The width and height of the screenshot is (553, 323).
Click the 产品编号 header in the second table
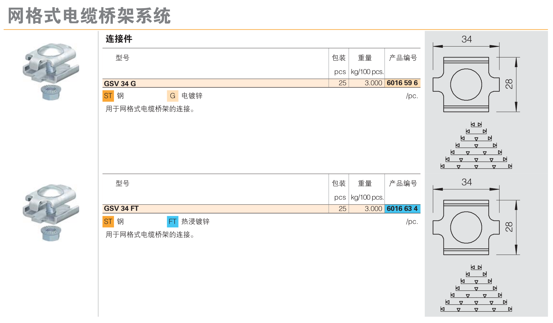tap(403, 183)
